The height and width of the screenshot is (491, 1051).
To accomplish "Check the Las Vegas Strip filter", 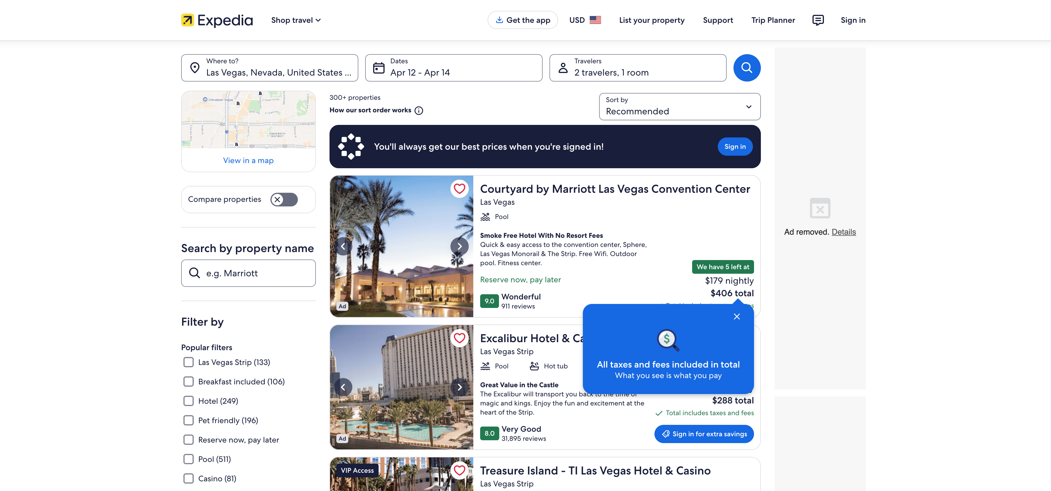I will [189, 362].
